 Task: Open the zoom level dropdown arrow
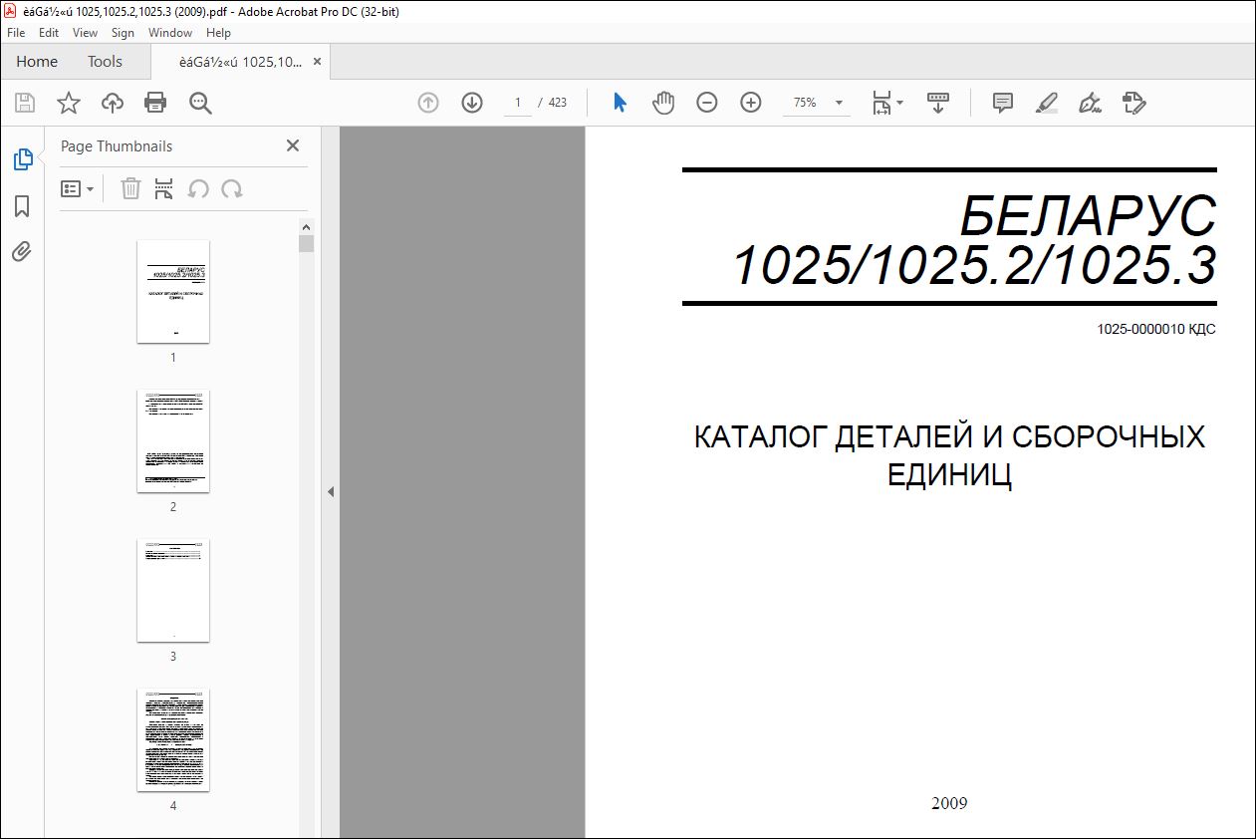(839, 103)
